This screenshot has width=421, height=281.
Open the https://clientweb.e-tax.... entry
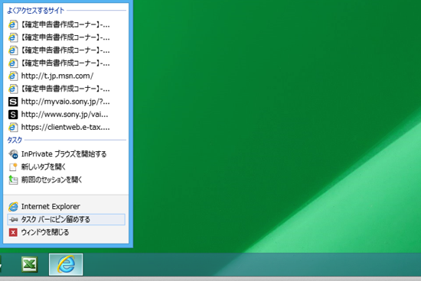[x=66, y=128]
